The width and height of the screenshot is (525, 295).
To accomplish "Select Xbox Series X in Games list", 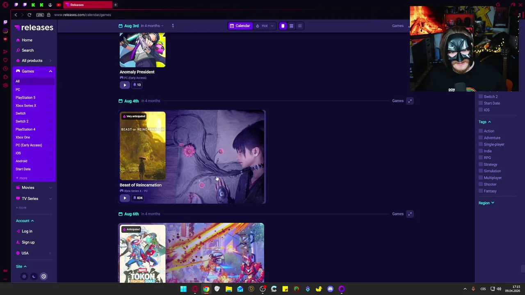I will (x=26, y=105).
